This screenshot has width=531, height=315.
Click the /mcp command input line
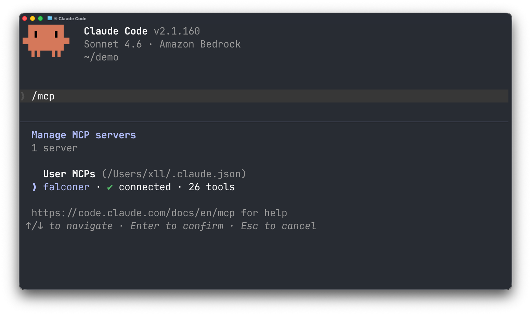click(x=264, y=96)
